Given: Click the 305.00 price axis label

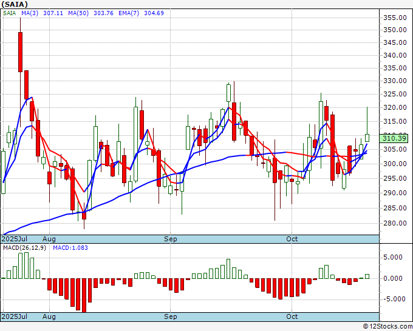Looking at the screenshot, I should tap(395, 149).
